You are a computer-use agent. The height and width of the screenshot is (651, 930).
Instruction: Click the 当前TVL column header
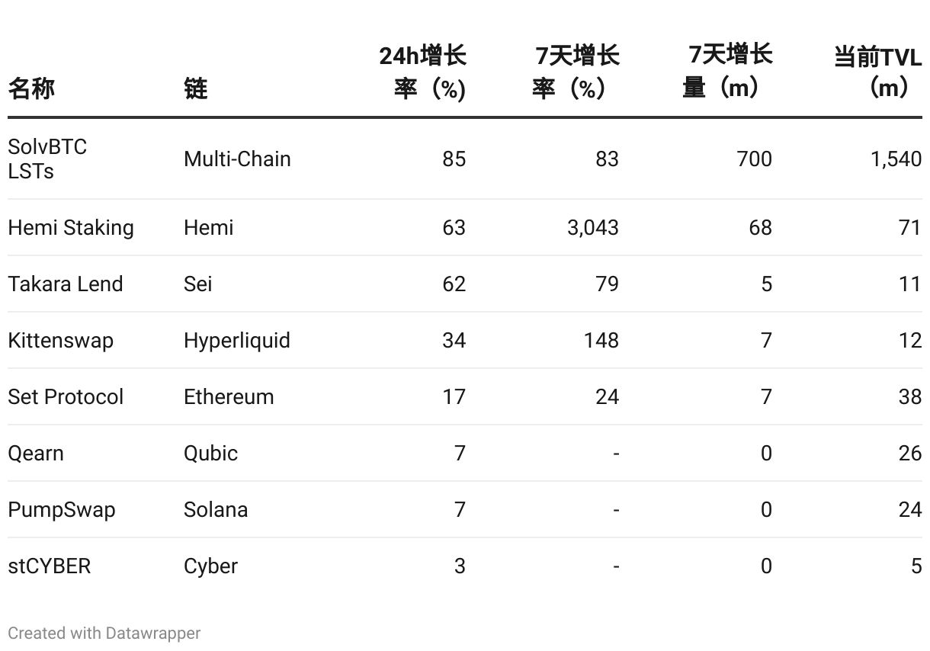[877, 72]
